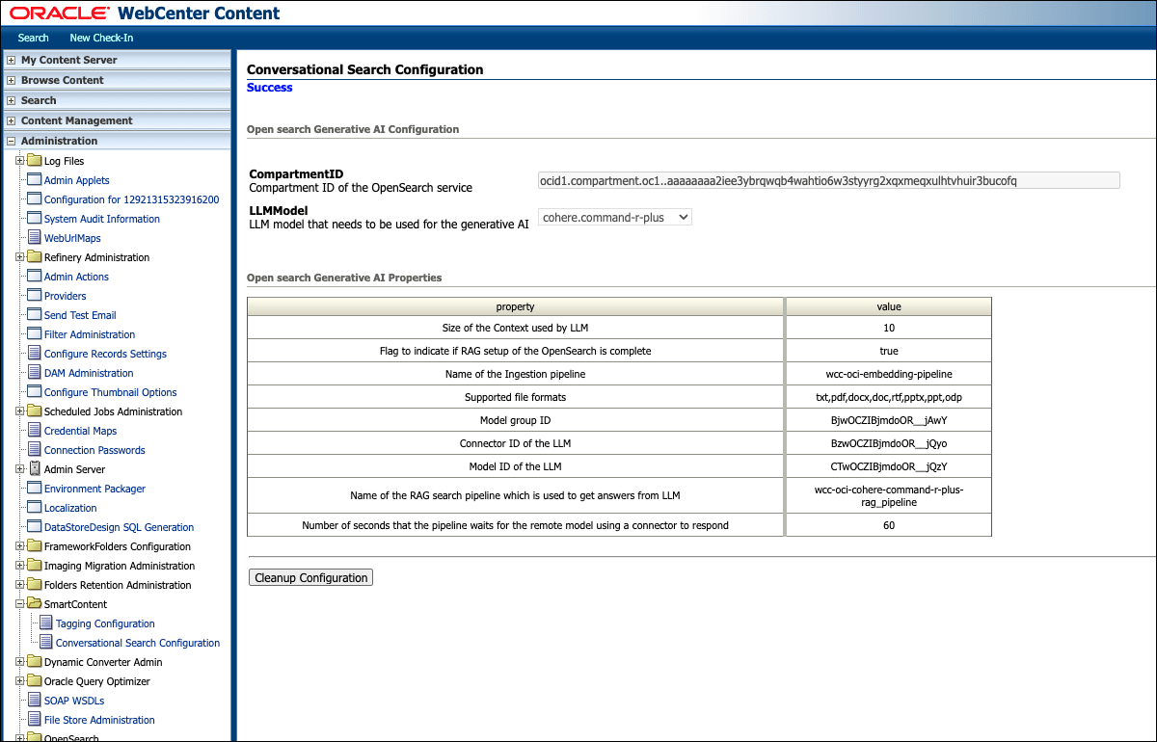Expand the Folders Retention Administration node
Screen dimensions: 1157x742
click(x=19, y=585)
